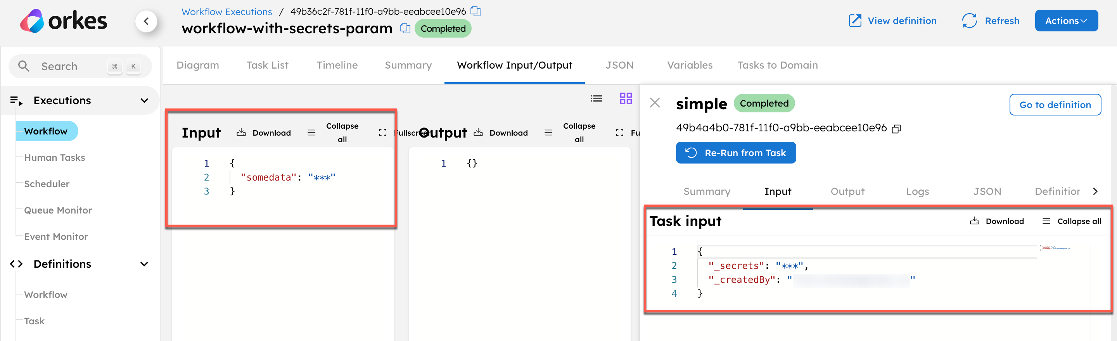1117x341 pixels.
Task: Open the task Logs tab
Action: 918,191
